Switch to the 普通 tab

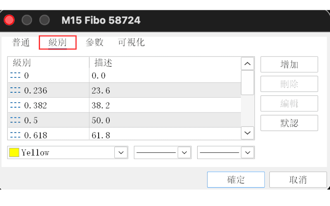click(21, 42)
